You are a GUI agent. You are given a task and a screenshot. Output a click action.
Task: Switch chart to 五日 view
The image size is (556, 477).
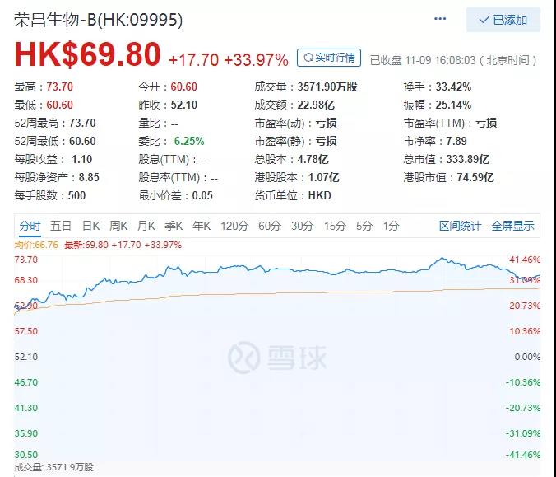(x=60, y=226)
